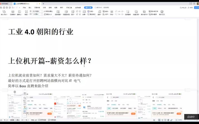This screenshot has width=199, height=124.
Task: Click the print preview icon in quick access
Action: pyautogui.click(x=10, y=7)
